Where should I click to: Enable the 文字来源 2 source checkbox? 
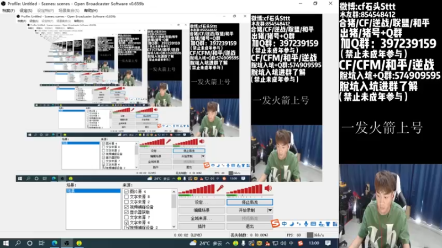pos(127,202)
